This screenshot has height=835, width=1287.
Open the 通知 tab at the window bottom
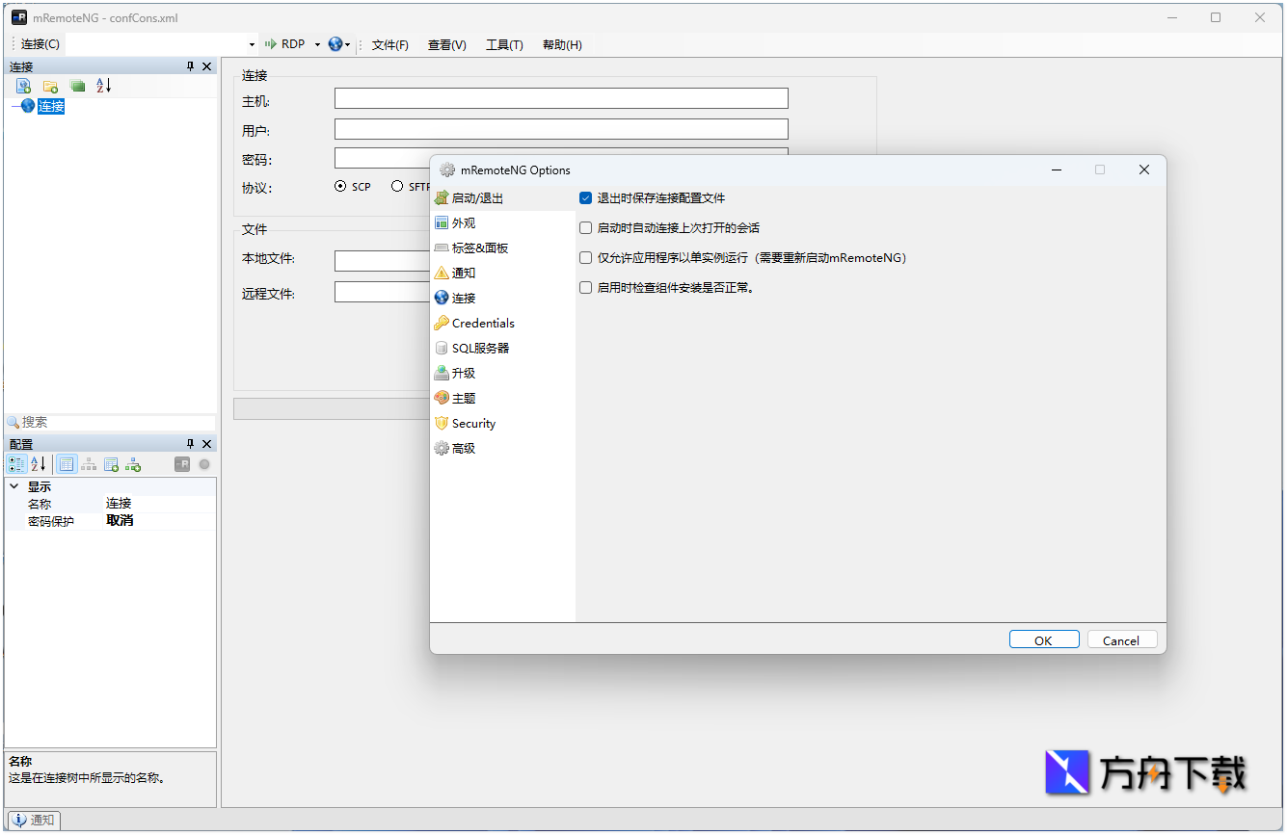tap(34, 821)
